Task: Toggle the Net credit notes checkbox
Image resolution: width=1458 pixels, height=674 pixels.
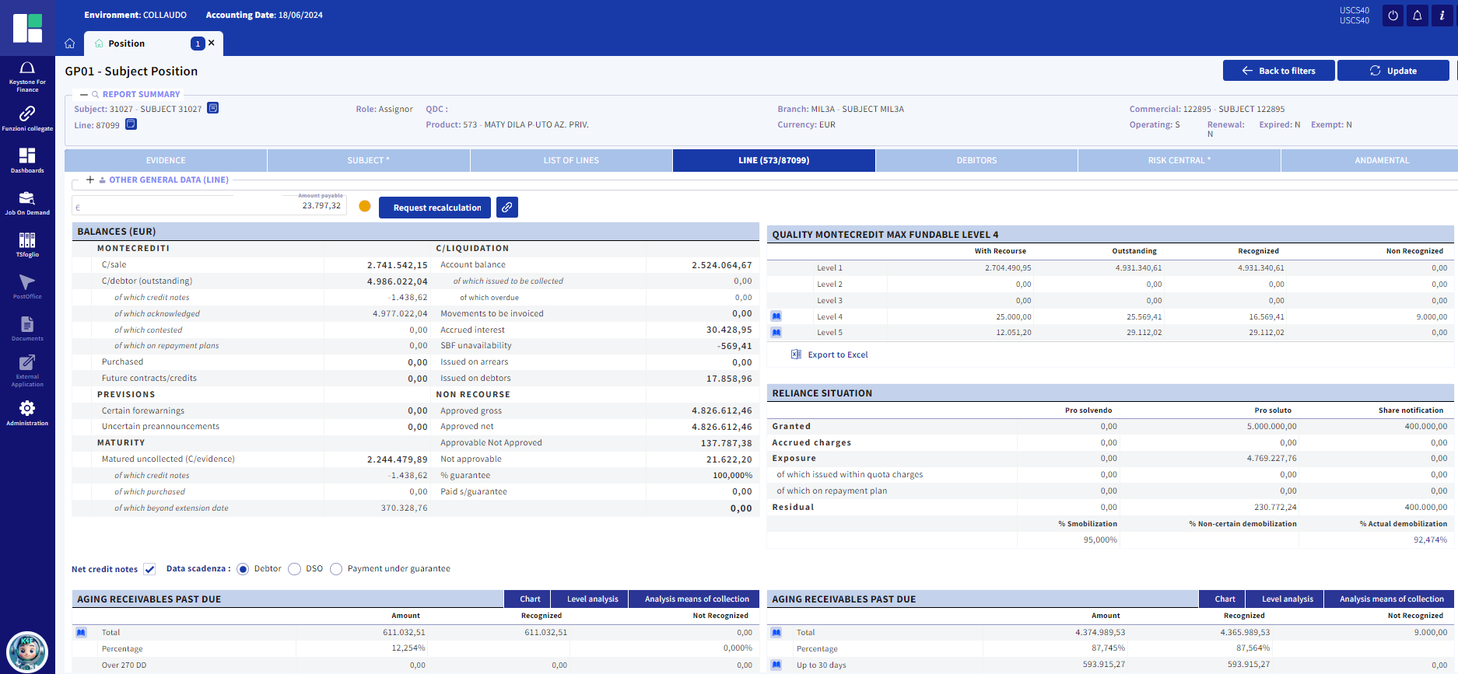Action: [x=149, y=569]
